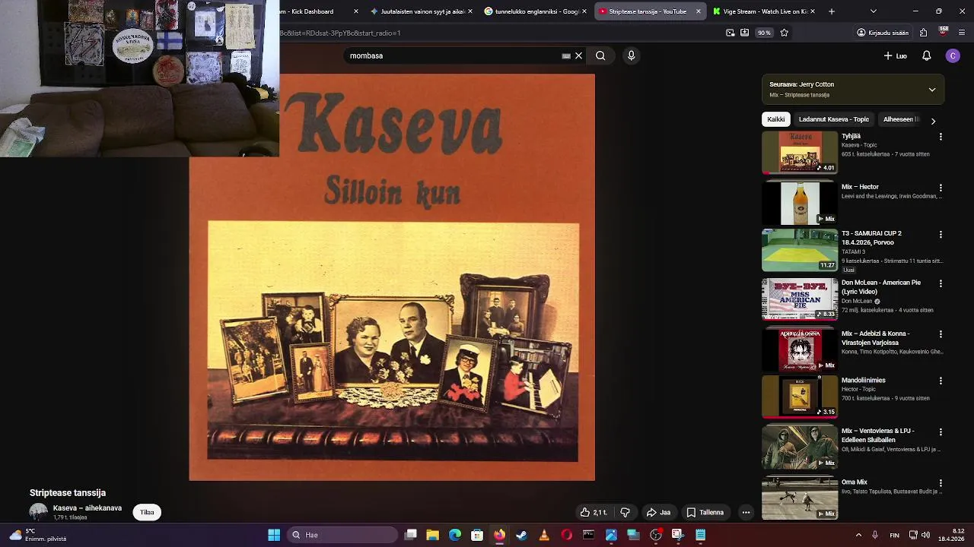Open options for Mandoliinimies
The image size is (974, 547).
click(x=941, y=381)
